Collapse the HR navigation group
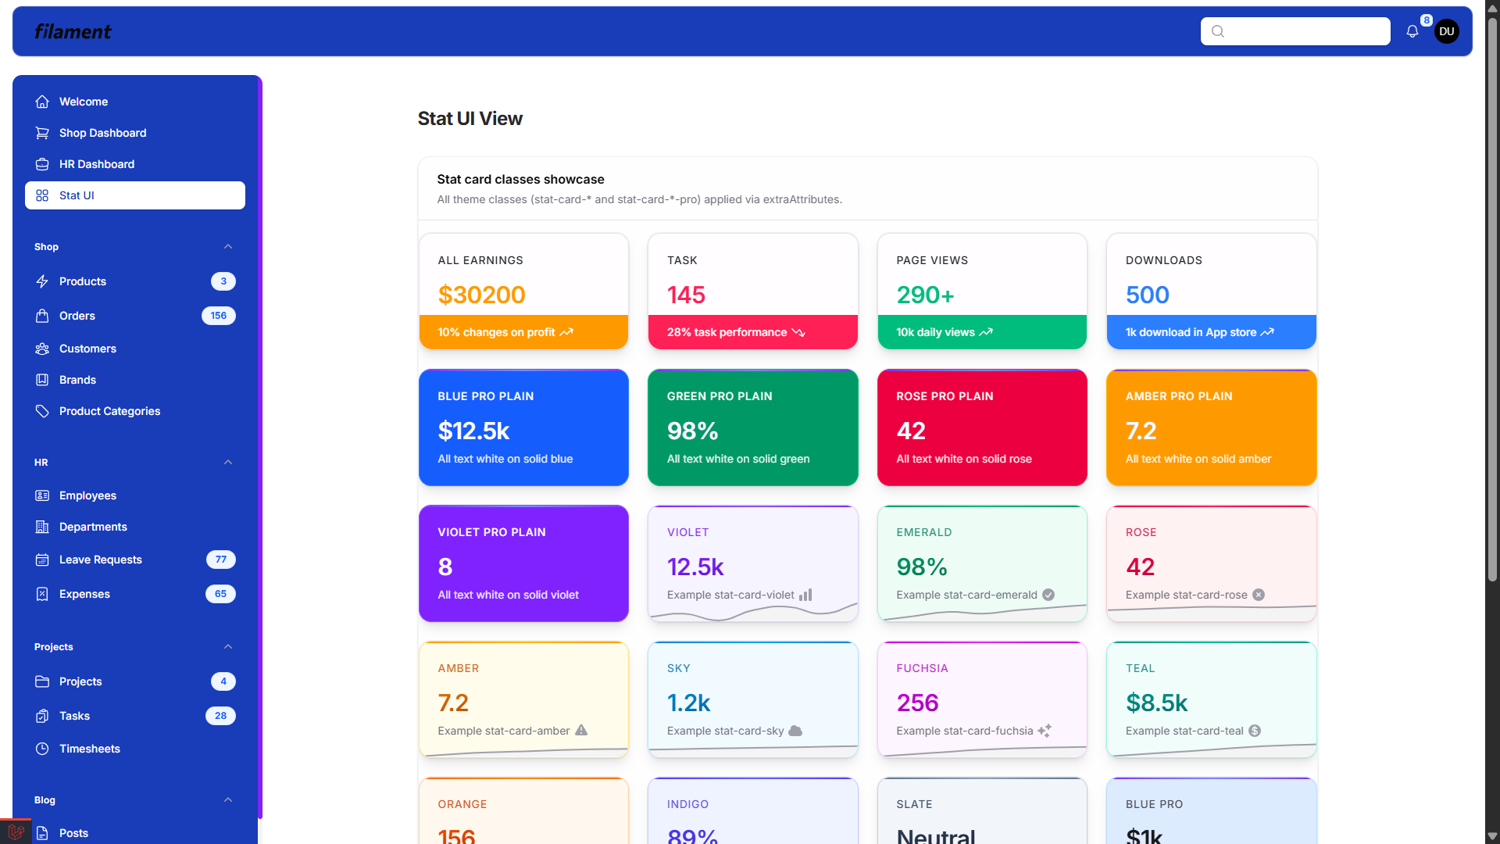This screenshot has height=844, width=1500. [228, 463]
